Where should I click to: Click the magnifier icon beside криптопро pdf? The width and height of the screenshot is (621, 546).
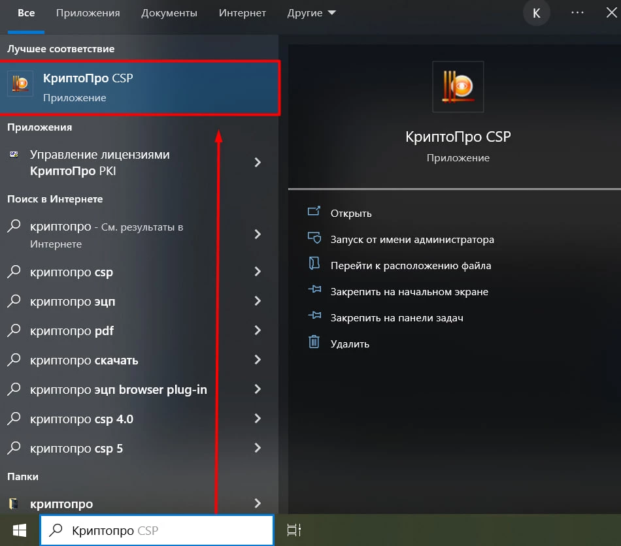(14, 330)
